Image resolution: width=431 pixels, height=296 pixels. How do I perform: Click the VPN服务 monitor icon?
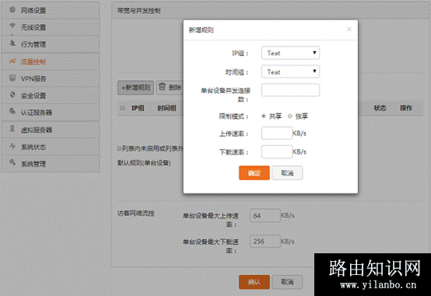tap(12, 78)
